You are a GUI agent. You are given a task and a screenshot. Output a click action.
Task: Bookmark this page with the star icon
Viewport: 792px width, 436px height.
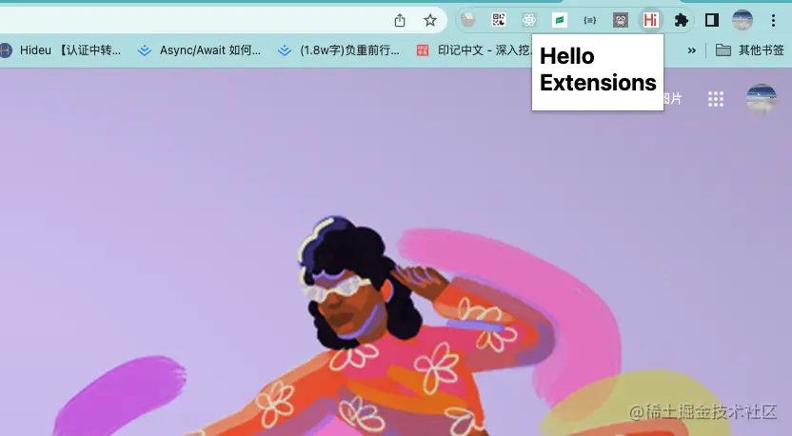point(430,20)
